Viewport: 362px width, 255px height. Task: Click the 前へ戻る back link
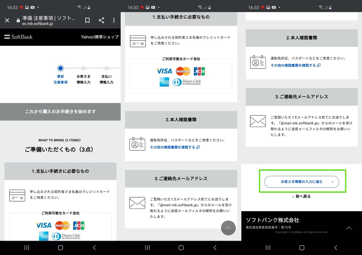point(301,196)
